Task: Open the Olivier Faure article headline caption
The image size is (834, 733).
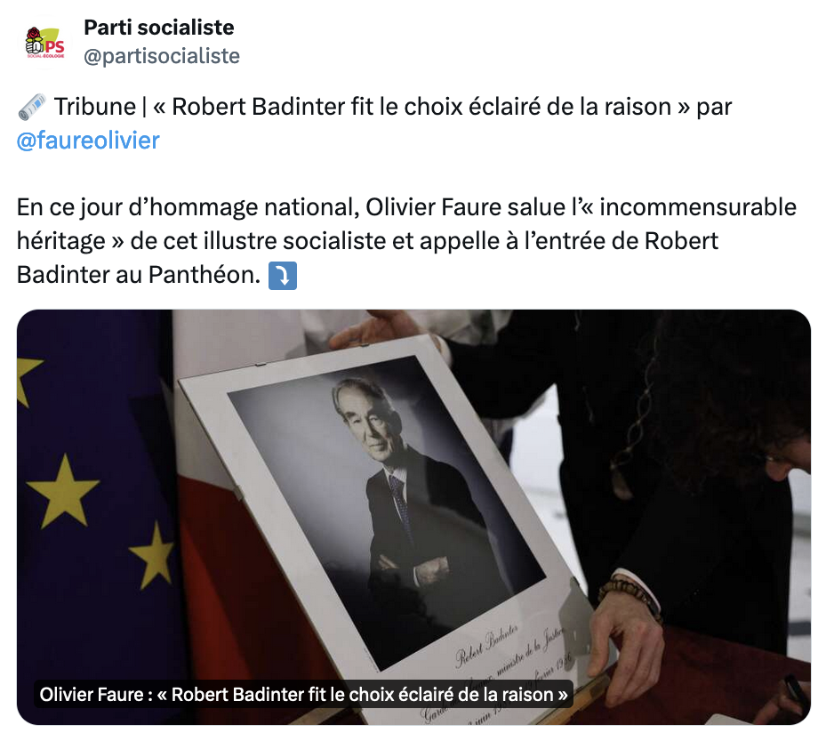Action: click(304, 694)
